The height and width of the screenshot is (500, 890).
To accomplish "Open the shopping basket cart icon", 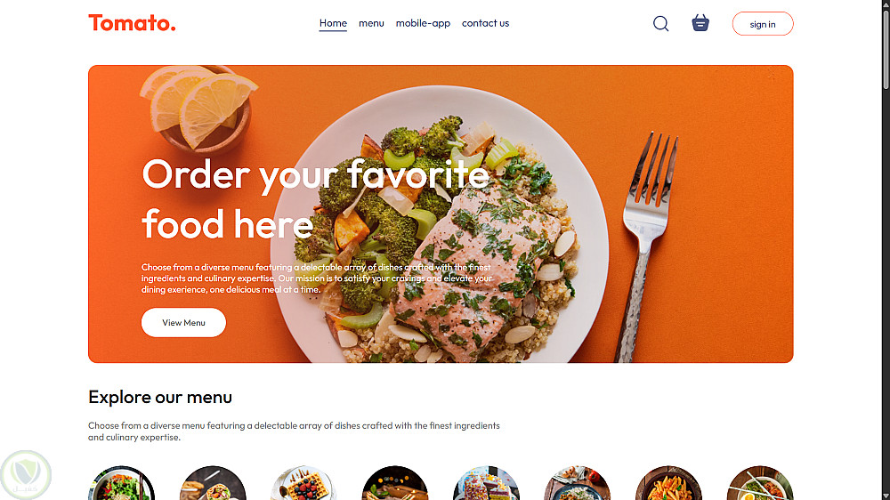I will (700, 23).
